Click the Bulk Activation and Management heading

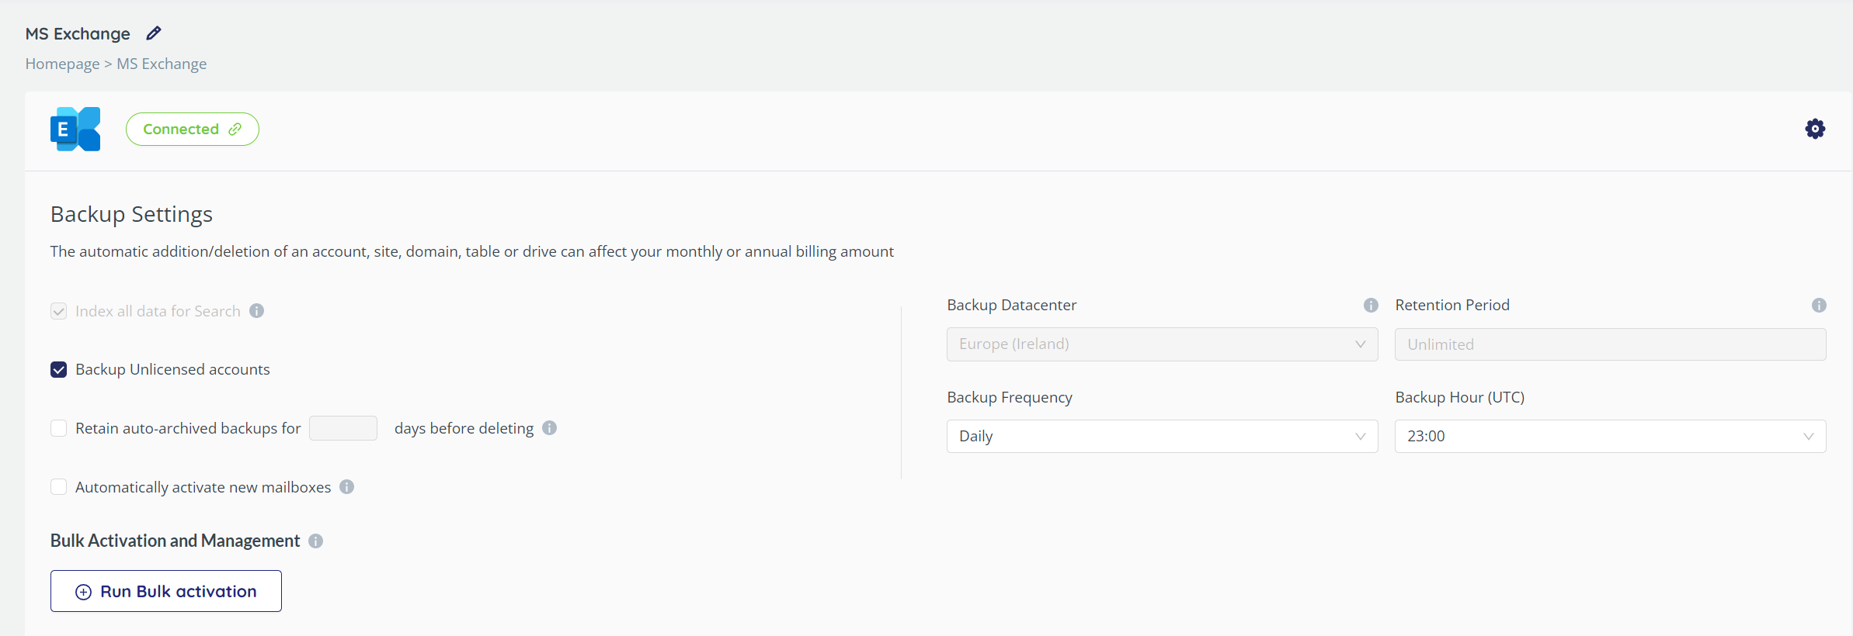tap(175, 541)
